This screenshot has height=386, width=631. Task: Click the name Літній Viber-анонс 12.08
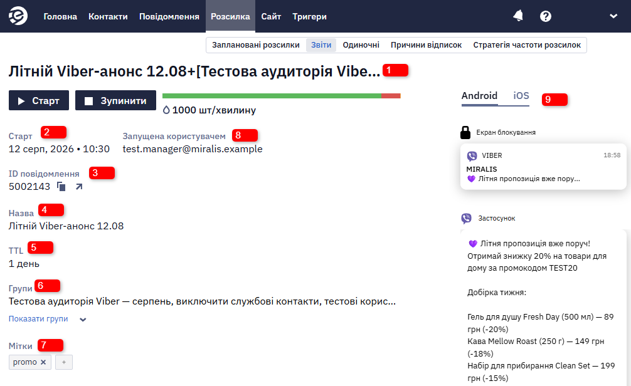(x=66, y=226)
